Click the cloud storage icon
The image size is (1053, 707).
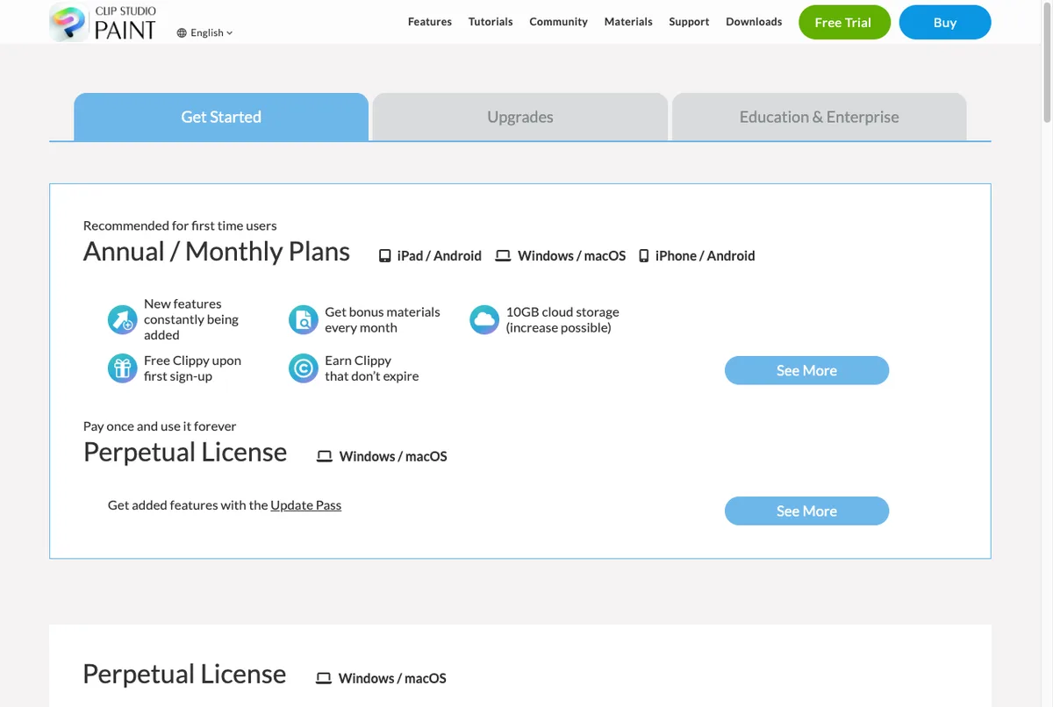(x=484, y=319)
